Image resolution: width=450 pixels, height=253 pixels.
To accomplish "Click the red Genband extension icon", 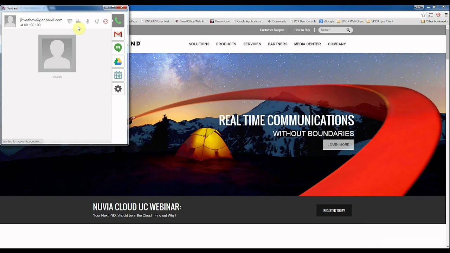I will (438, 15).
